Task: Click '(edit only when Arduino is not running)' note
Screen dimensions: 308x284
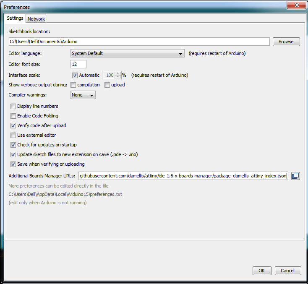Action: point(47,203)
